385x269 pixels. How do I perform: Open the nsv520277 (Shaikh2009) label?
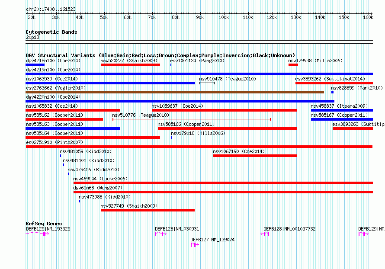coord(129,61)
